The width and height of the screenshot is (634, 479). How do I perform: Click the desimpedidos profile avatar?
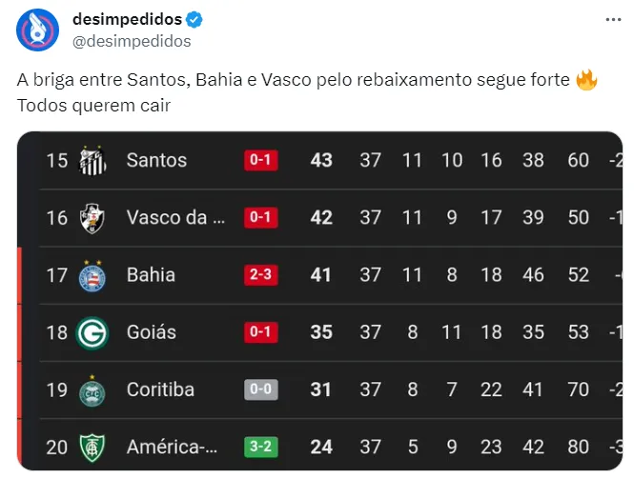(x=39, y=30)
